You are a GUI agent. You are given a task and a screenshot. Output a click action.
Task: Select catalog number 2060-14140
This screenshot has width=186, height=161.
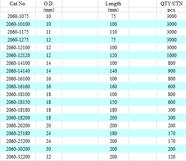click(18, 71)
